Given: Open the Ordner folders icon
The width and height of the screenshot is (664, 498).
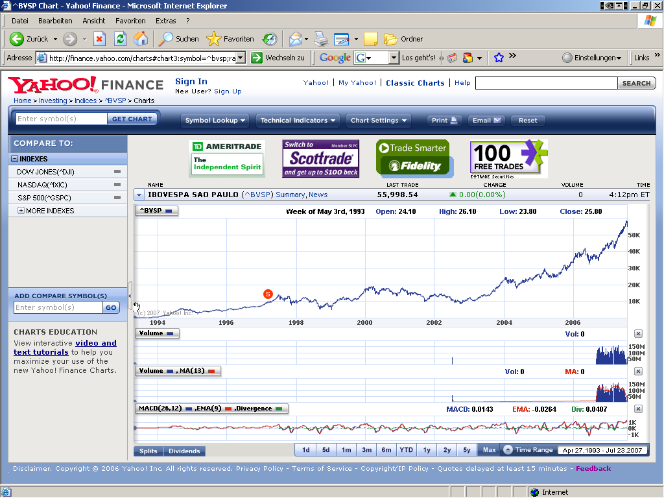Looking at the screenshot, I should pos(403,39).
